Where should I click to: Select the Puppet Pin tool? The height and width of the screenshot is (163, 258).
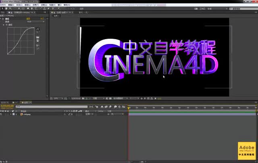tap(58, 8)
